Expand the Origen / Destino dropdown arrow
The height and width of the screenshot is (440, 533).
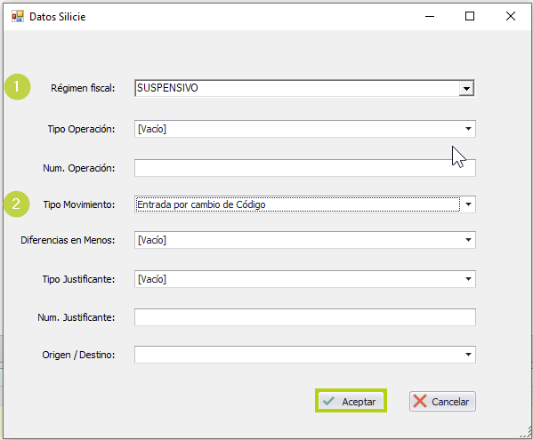click(468, 355)
